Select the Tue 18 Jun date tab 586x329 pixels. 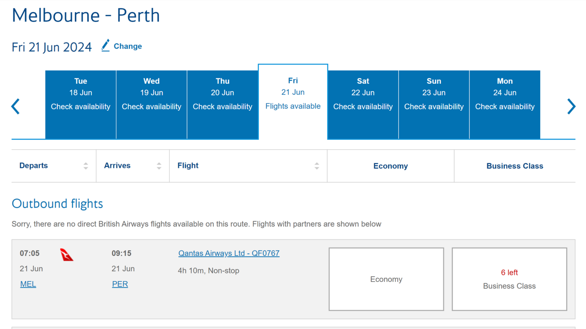pos(80,93)
